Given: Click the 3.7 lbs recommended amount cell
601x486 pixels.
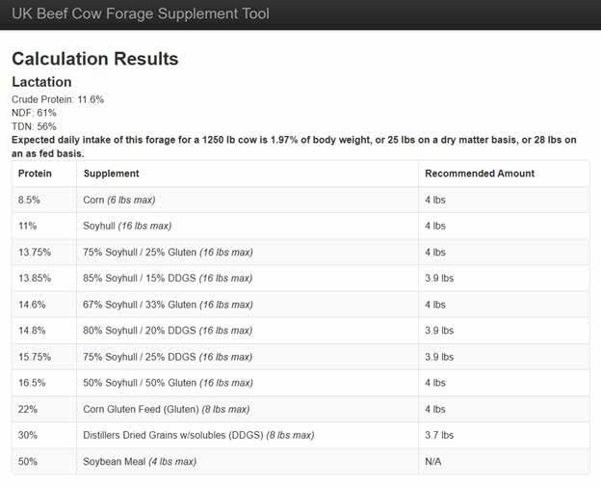Looking at the screenshot, I should 436,434.
